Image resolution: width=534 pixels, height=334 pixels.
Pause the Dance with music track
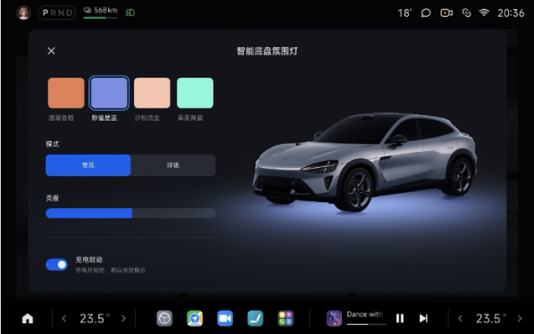400,319
